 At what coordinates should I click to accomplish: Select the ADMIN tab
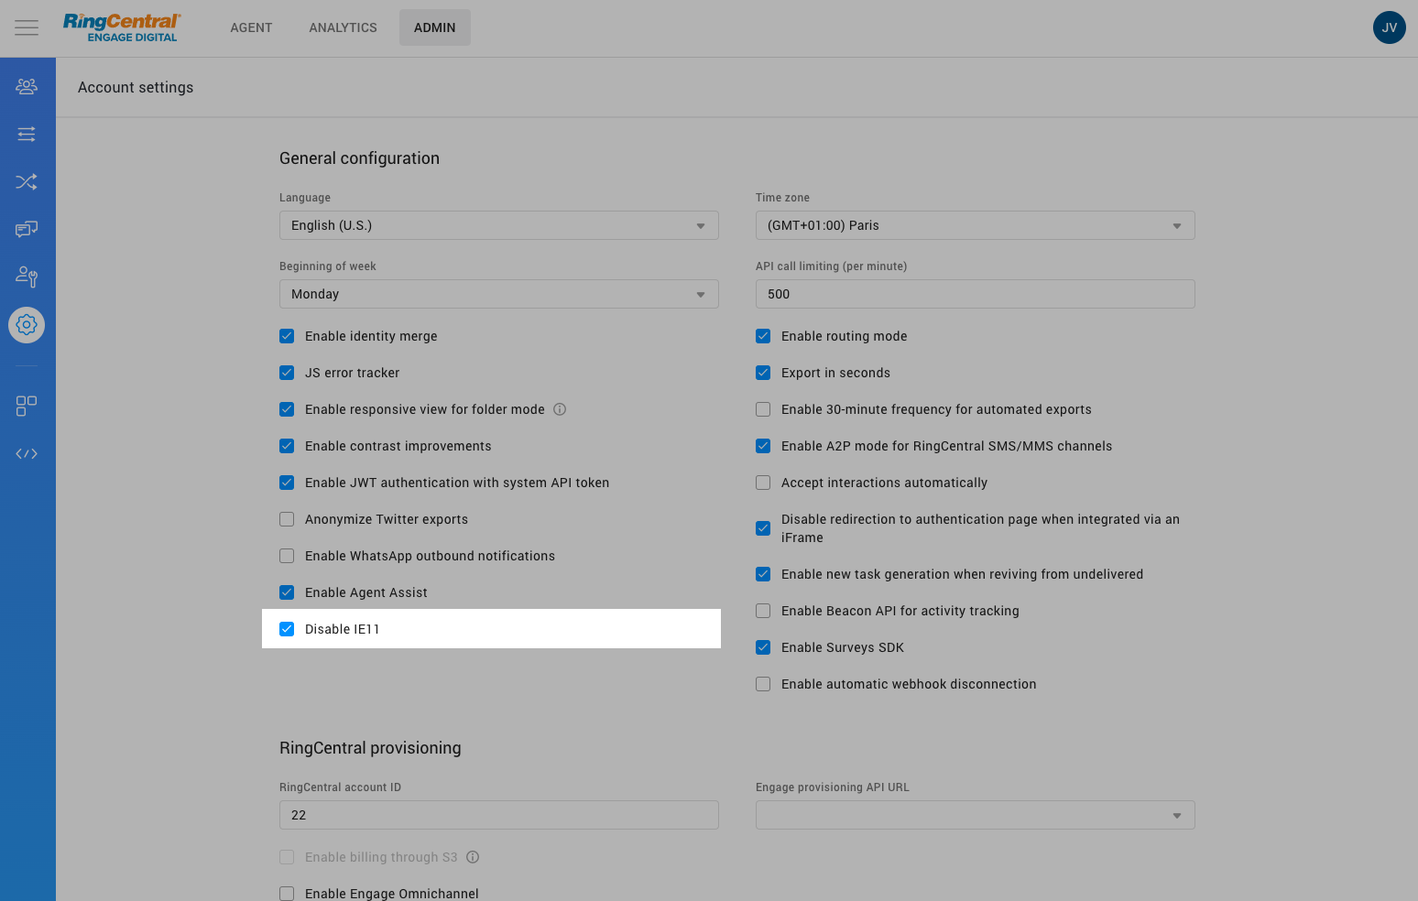[x=434, y=27]
